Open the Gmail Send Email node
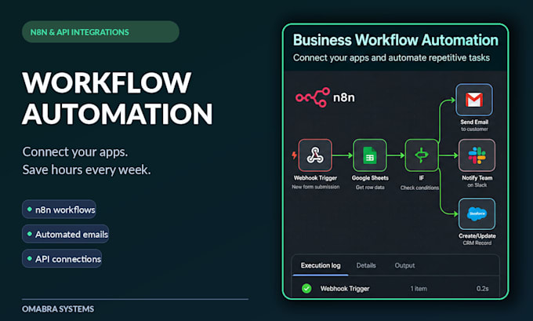Viewport: 533px width, 321px height. coord(474,100)
